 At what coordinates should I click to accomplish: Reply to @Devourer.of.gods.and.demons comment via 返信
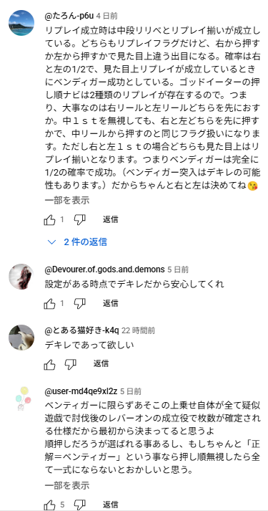pyautogui.click(x=111, y=303)
